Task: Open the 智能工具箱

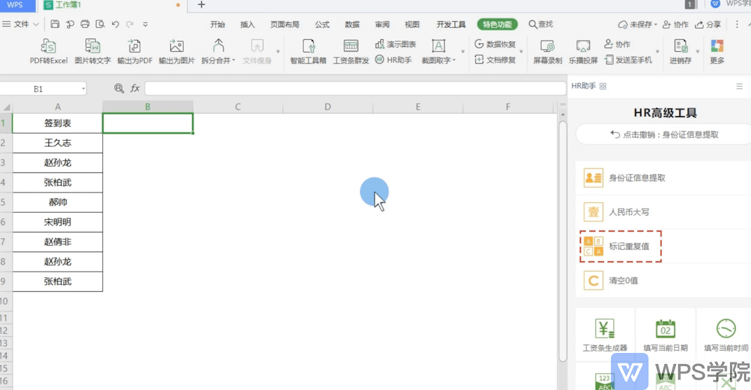Action: pyautogui.click(x=308, y=52)
